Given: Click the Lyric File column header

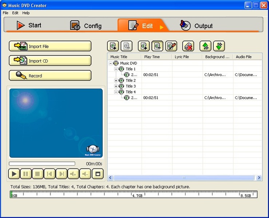Looking at the screenshot, I should click(x=187, y=57).
